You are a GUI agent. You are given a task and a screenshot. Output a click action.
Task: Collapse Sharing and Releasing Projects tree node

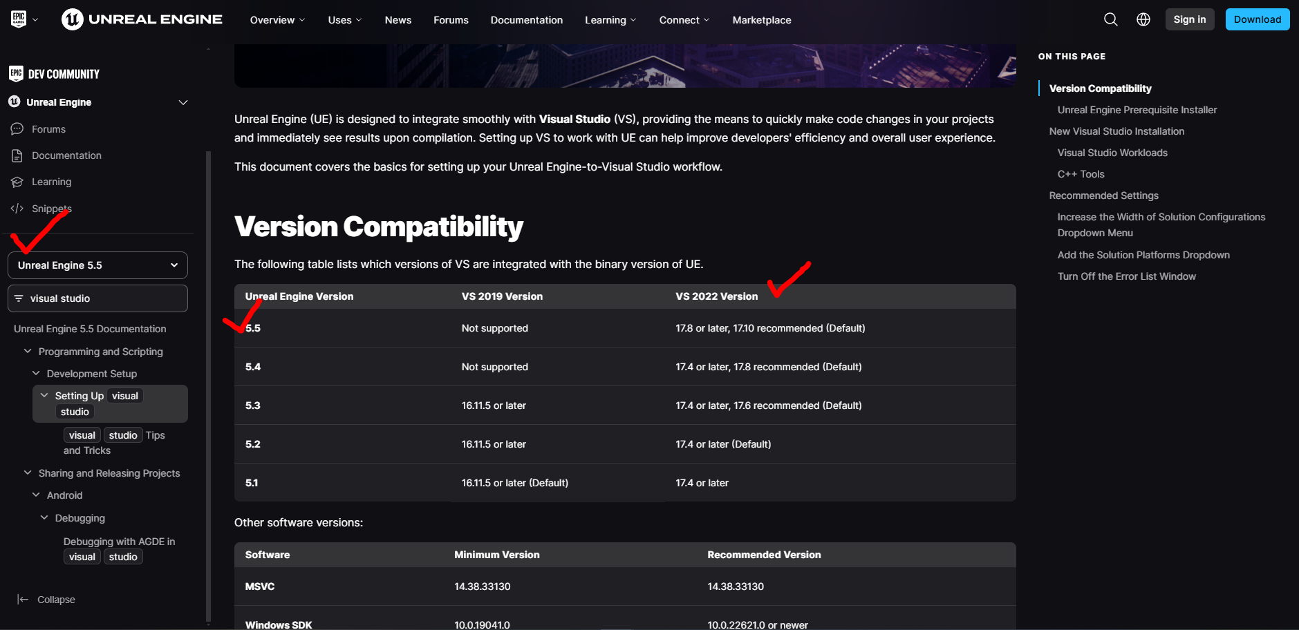28,472
